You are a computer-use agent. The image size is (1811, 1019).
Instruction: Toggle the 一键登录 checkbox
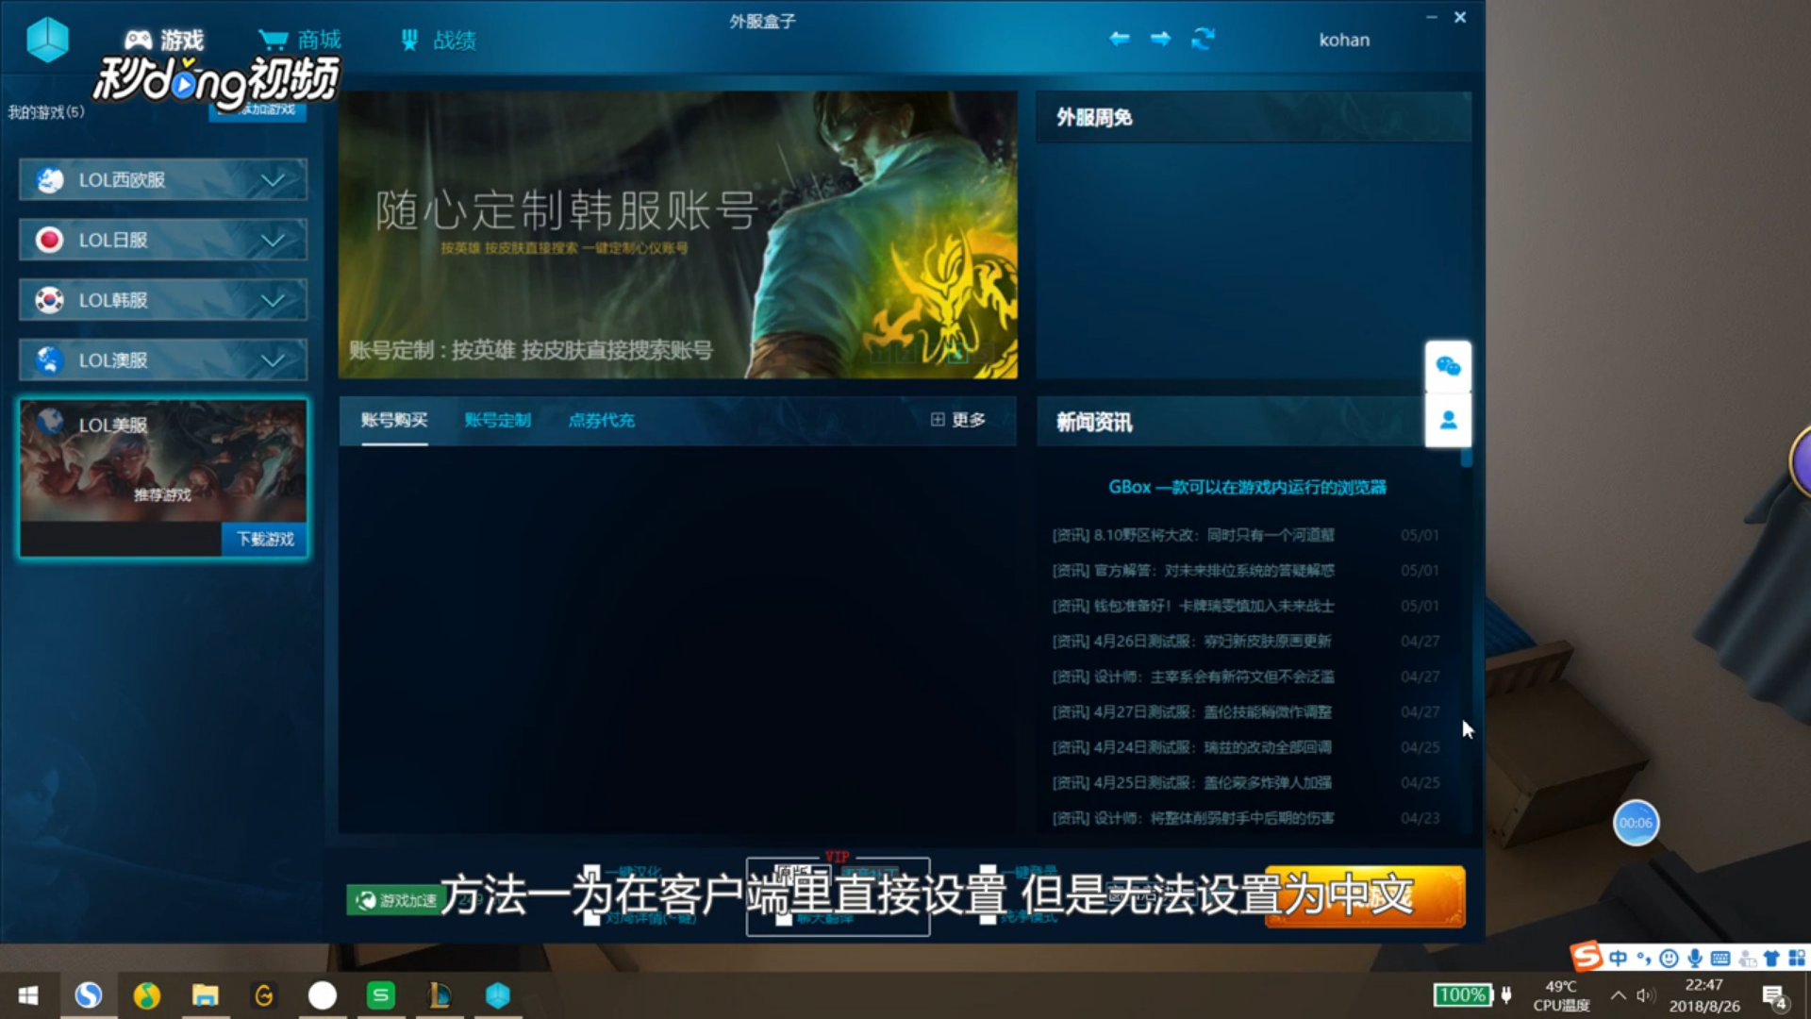(x=988, y=873)
